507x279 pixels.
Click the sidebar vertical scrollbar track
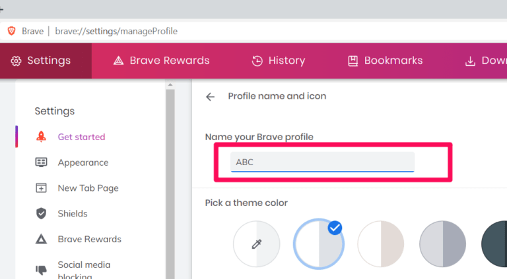[x=170, y=184]
